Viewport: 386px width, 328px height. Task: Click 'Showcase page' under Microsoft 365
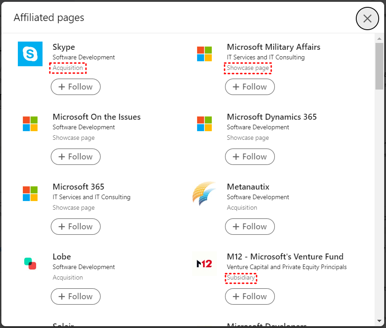pyautogui.click(x=74, y=208)
